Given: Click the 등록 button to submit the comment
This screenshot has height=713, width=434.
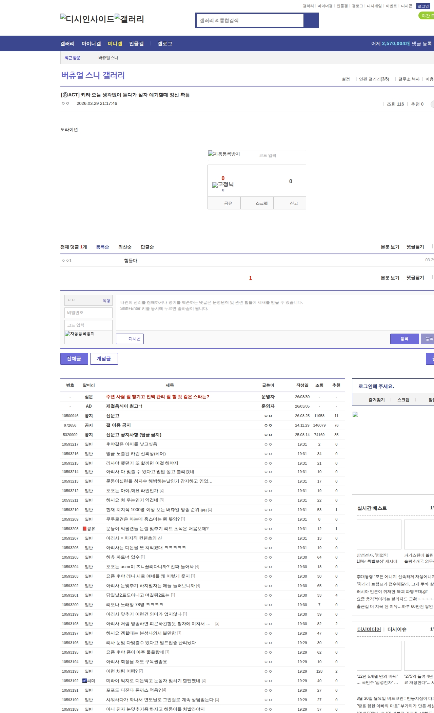Looking at the screenshot, I should point(404,339).
